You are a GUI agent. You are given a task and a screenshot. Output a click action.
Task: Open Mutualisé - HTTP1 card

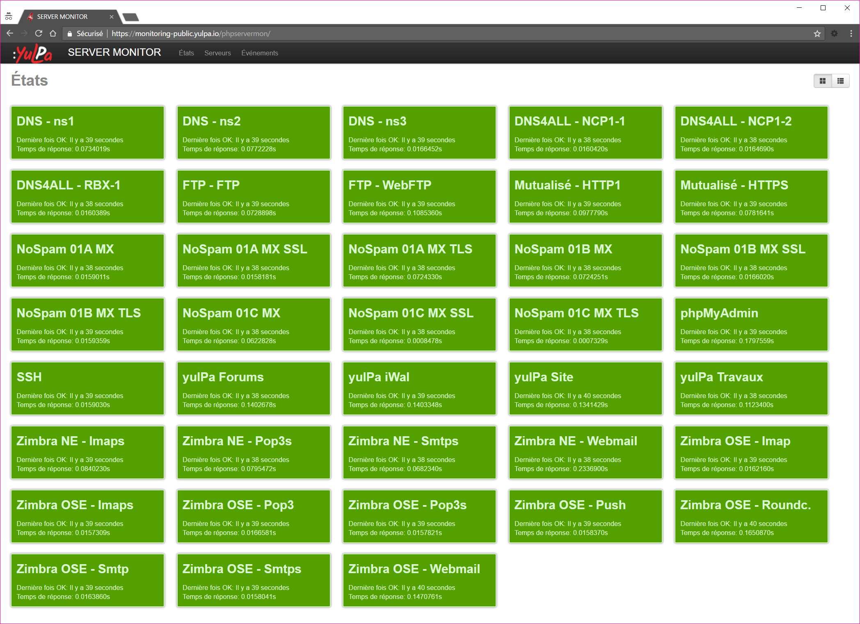(x=586, y=196)
